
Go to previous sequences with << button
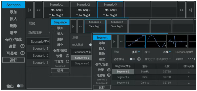click(81, 26)
